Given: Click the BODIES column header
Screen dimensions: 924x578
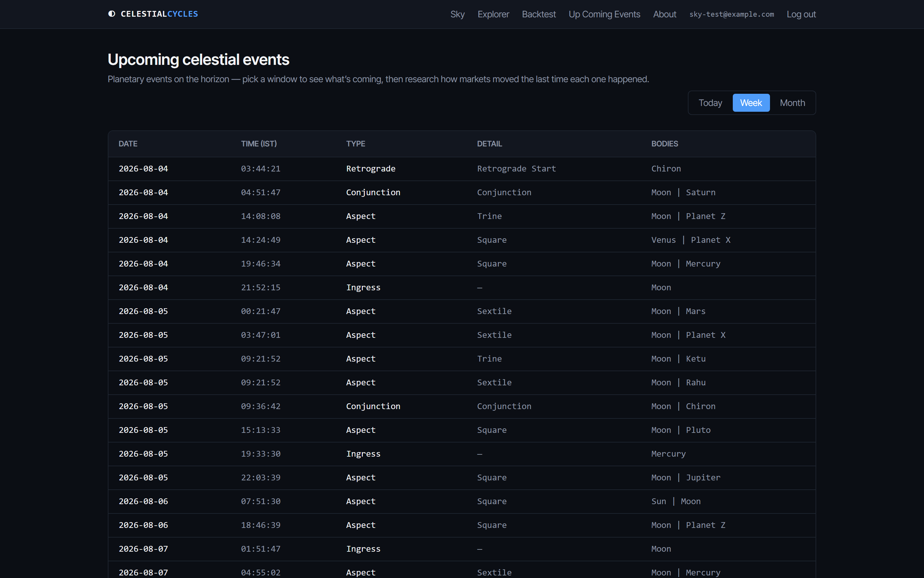Looking at the screenshot, I should tap(664, 144).
